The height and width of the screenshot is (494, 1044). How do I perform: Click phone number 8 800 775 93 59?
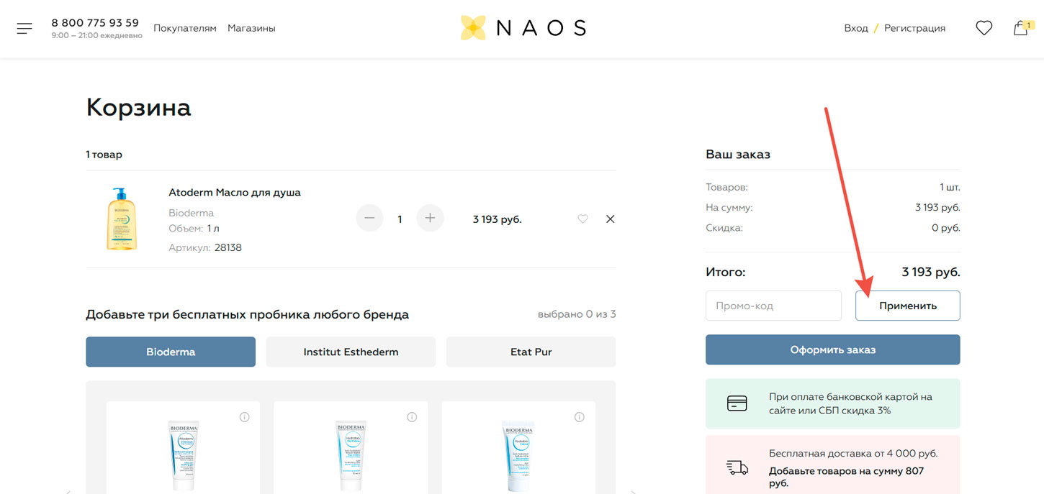tap(95, 23)
